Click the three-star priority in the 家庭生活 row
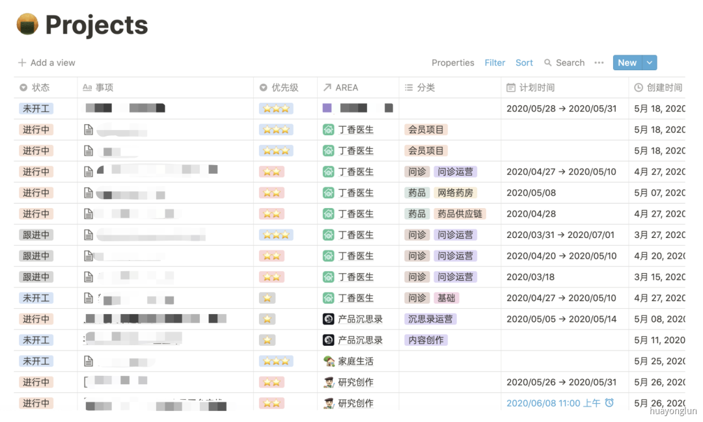Image resolution: width=703 pixels, height=422 pixels. pyautogui.click(x=276, y=361)
